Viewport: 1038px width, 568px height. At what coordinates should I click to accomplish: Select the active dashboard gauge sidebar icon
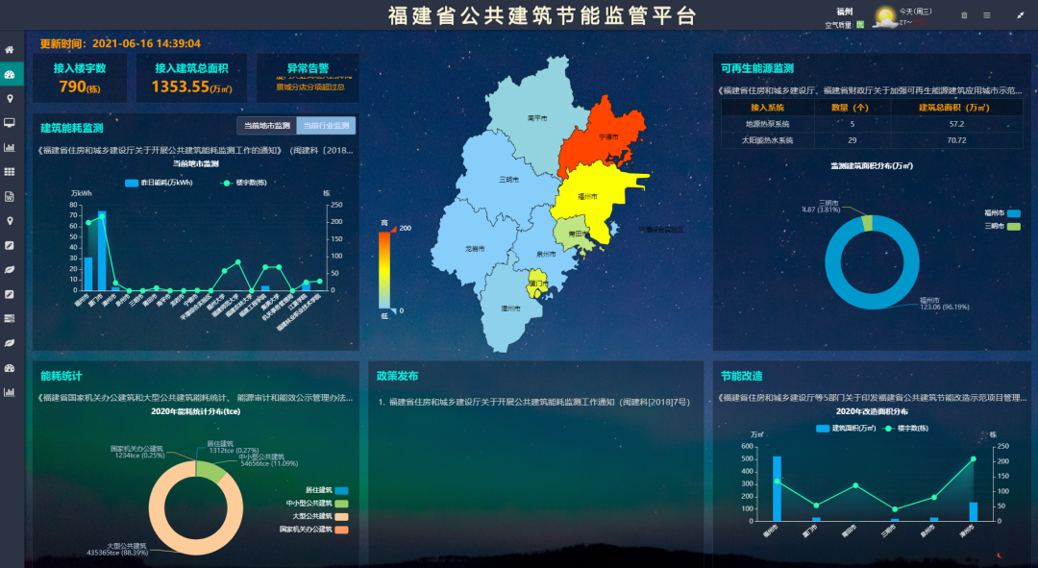pos(10,74)
